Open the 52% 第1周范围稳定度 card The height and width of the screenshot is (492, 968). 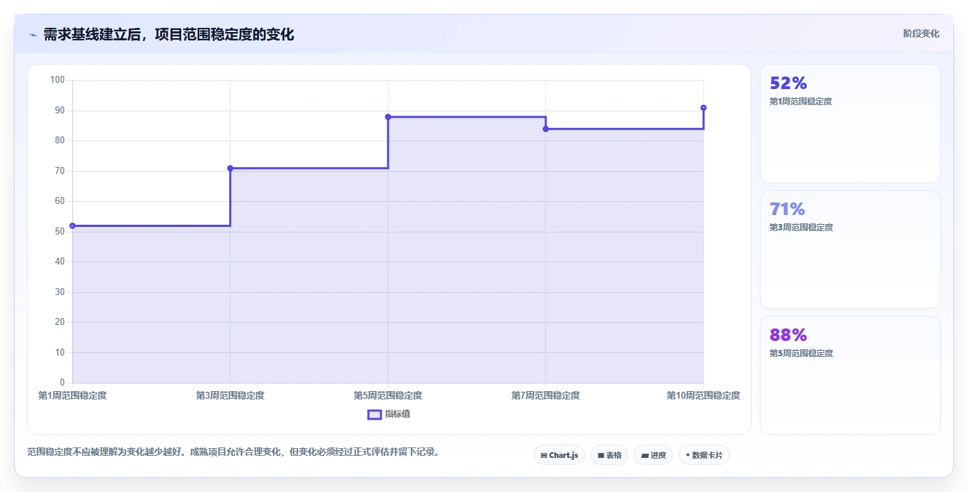pos(850,124)
